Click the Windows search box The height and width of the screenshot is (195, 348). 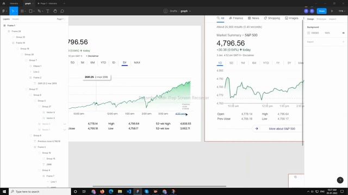tap(40, 191)
